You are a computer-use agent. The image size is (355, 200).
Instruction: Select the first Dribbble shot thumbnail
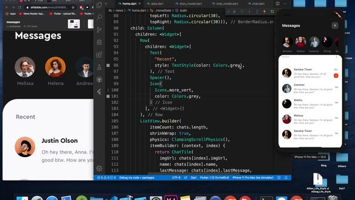pyautogui.click(x=74, y=24)
